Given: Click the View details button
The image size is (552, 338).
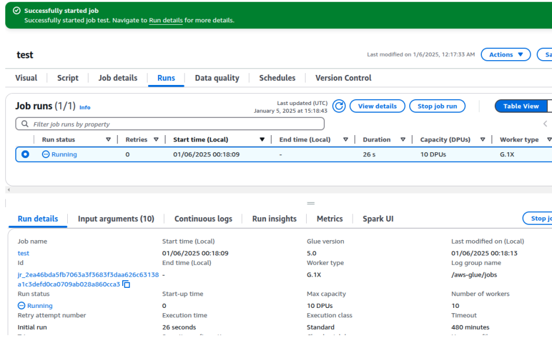Looking at the screenshot, I should click(x=377, y=106).
